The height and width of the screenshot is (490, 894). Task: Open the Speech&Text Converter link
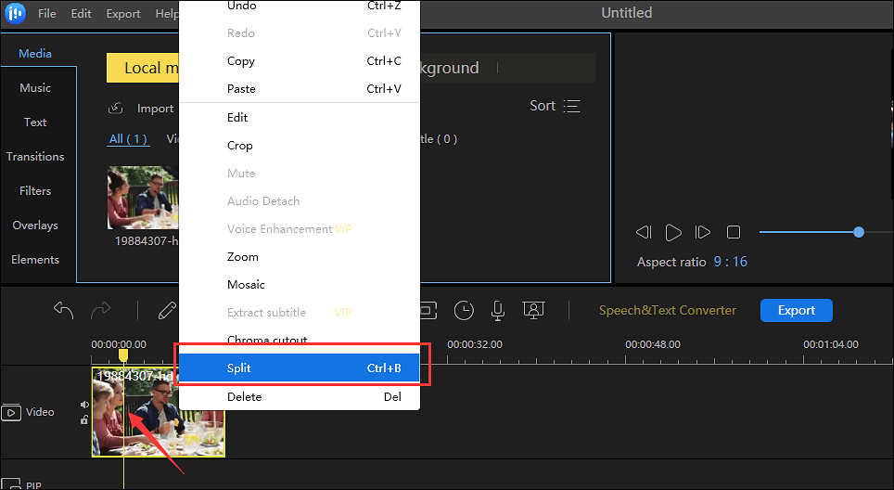pyautogui.click(x=667, y=310)
